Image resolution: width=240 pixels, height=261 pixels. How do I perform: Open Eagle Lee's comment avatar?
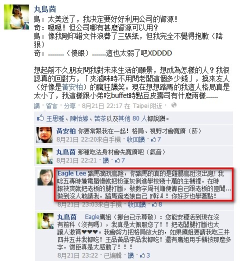45,177
